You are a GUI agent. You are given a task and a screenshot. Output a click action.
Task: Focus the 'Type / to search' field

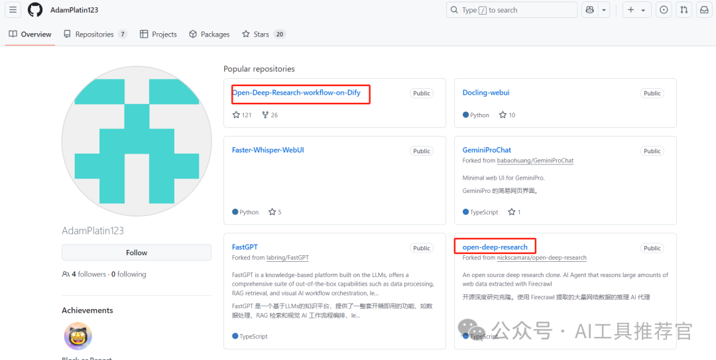point(511,9)
